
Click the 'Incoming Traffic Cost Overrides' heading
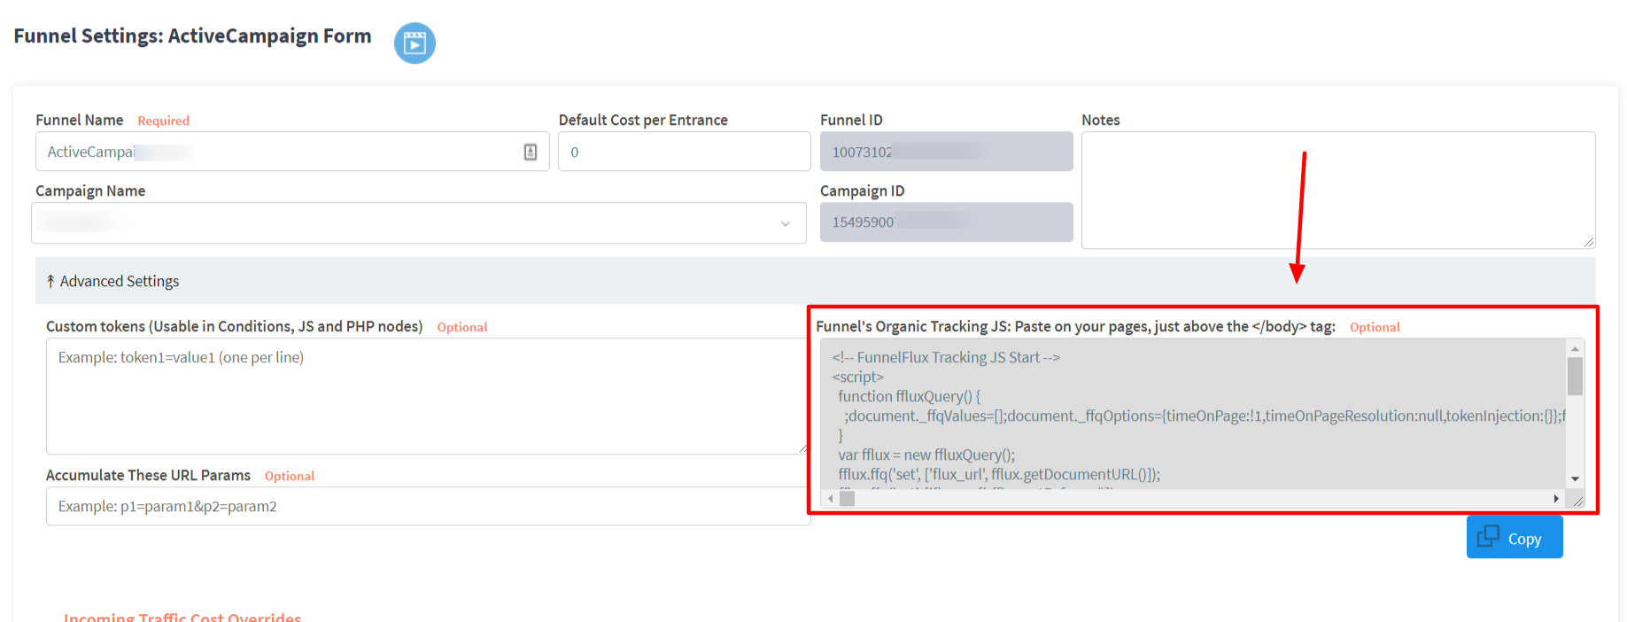(182, 617)
